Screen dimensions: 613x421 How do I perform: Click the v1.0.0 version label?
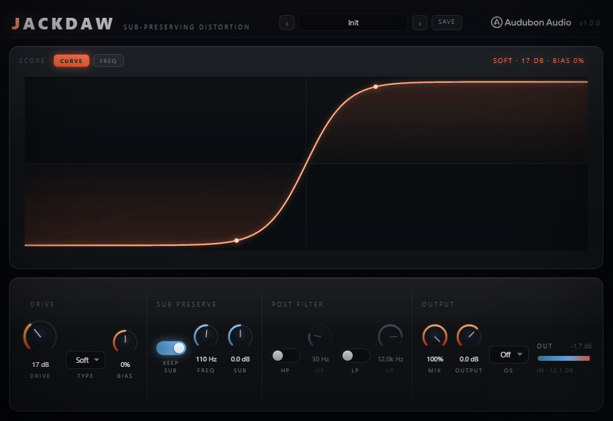tap(589, 23)
